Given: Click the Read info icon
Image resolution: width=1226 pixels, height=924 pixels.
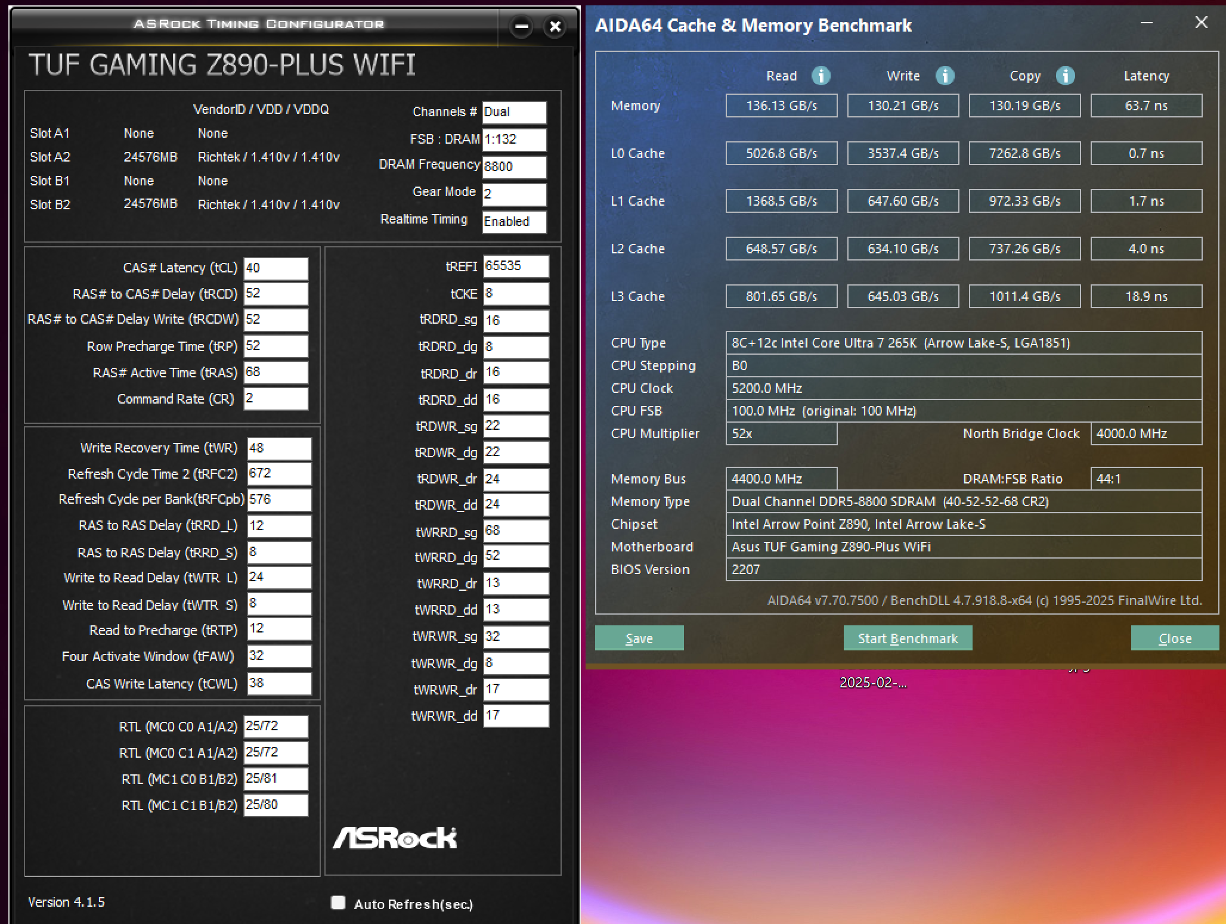Looking at the screenshot, I should click(x=821, y=76).
